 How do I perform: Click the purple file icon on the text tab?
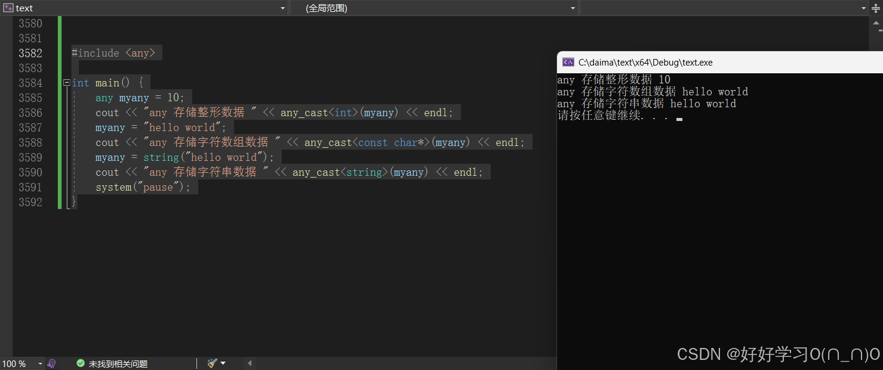[x=7, y=8]
